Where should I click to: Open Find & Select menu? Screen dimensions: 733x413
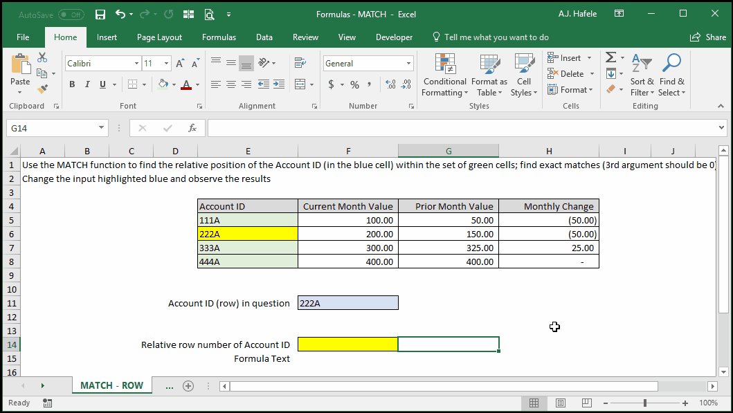click(x=672, y=75)
